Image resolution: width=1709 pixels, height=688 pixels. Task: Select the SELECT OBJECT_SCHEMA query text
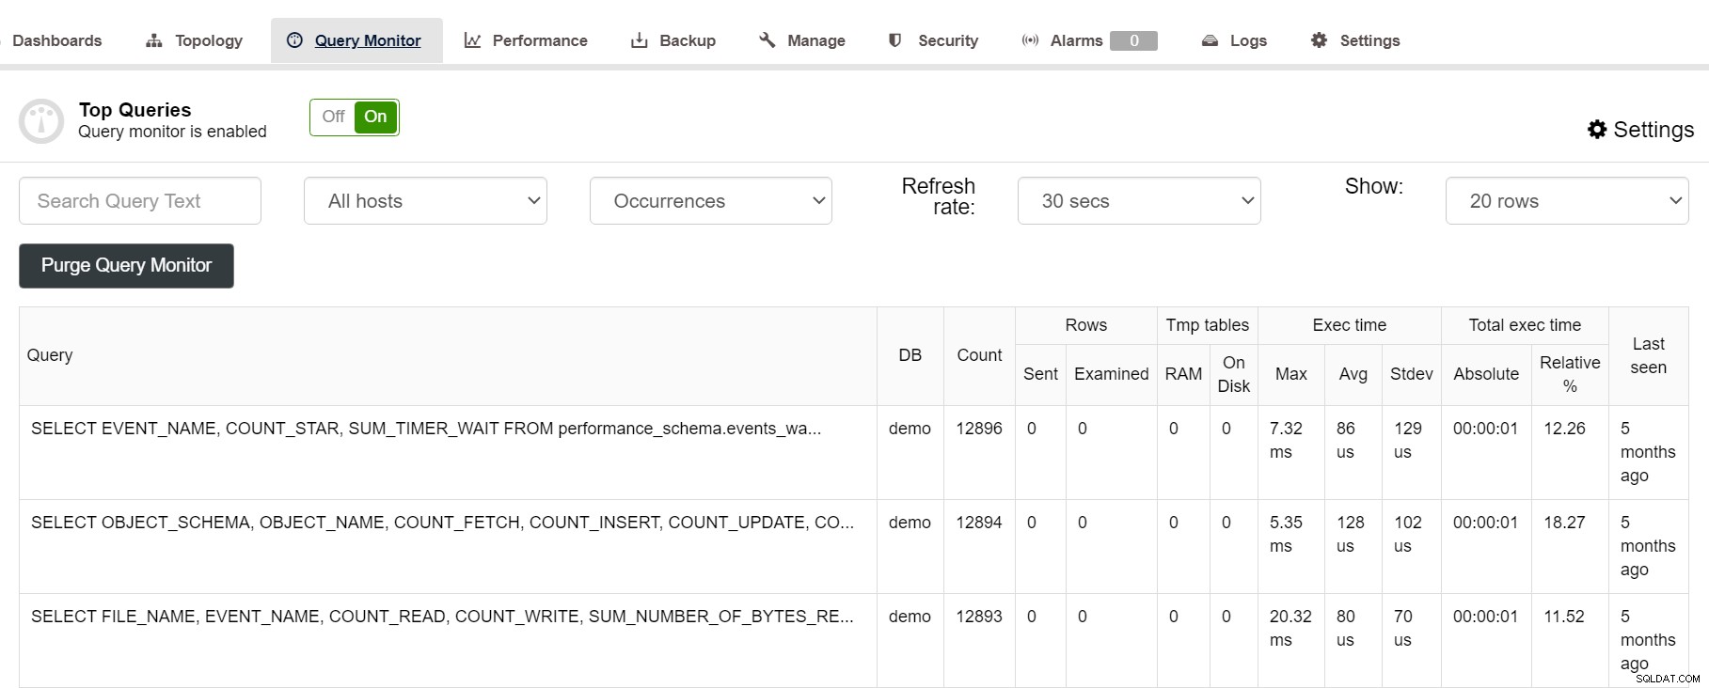[442, 523]
